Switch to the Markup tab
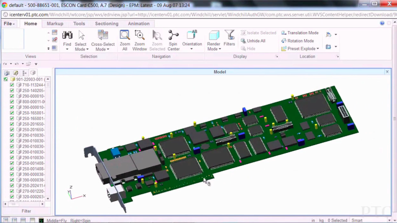397x223 pixels. click(x=55, y=23)
